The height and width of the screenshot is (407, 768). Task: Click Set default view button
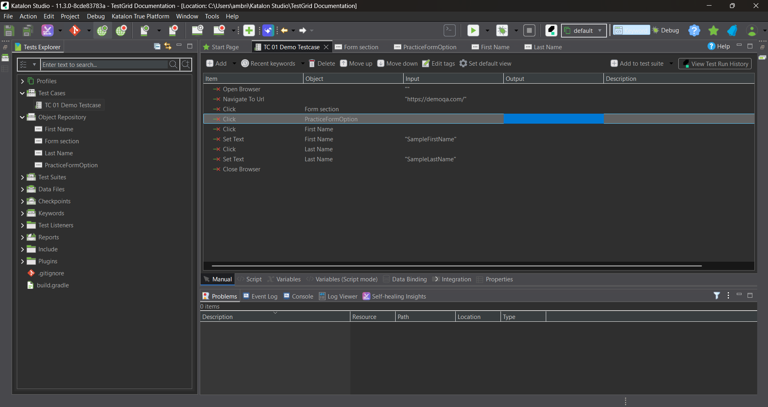(x=485, y=64)
